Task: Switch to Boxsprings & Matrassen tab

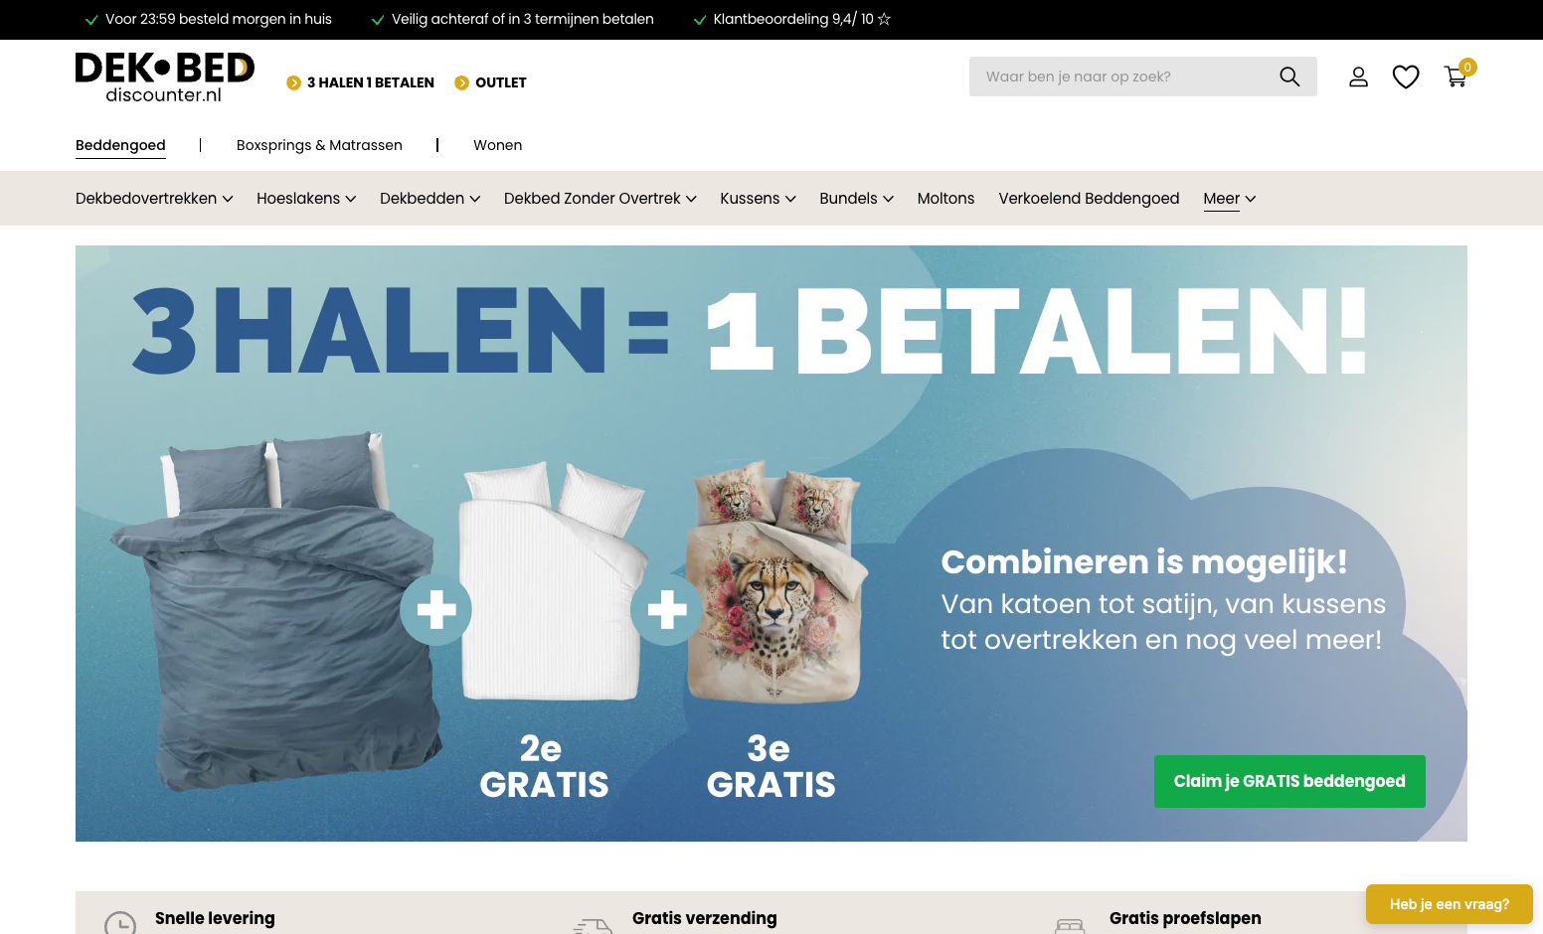Action: tap(319, 145)
